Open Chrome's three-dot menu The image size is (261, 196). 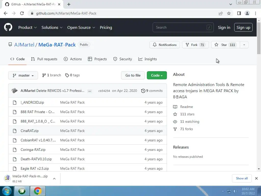[x=255, y=13]
